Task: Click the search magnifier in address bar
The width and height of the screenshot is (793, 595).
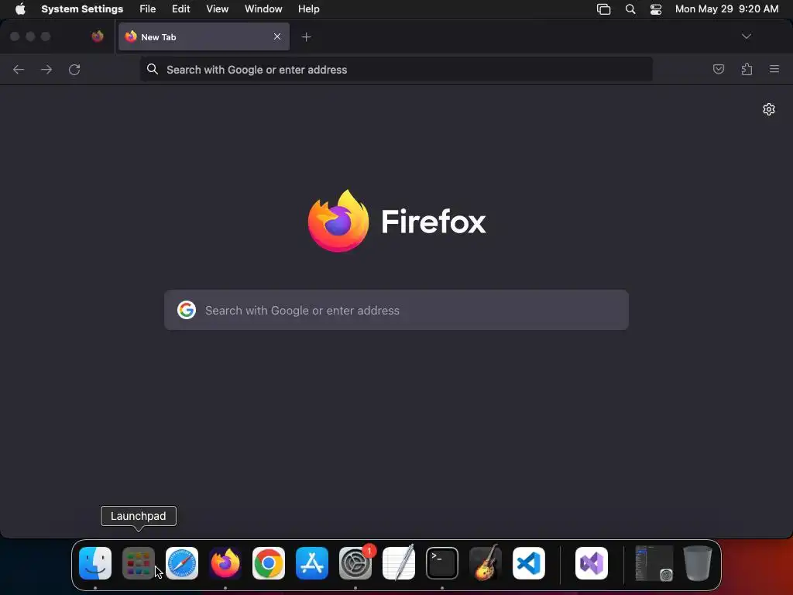Action: (153, 69)
